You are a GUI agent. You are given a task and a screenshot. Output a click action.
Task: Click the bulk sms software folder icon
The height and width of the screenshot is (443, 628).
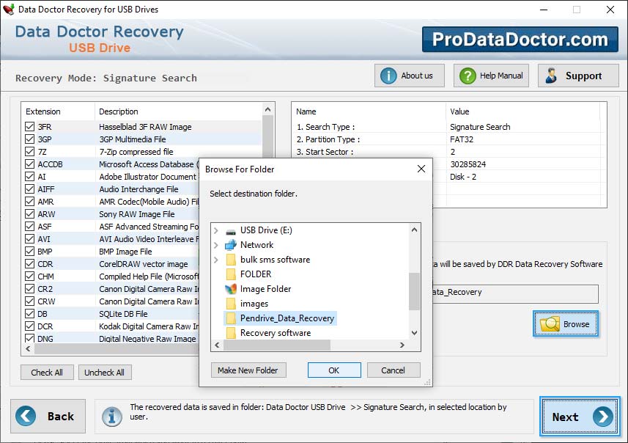tap(231, 260)
